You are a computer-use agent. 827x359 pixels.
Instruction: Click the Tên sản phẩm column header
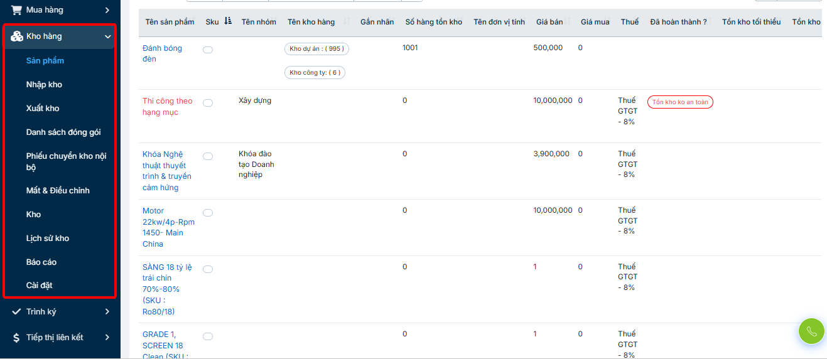point(170,22)
